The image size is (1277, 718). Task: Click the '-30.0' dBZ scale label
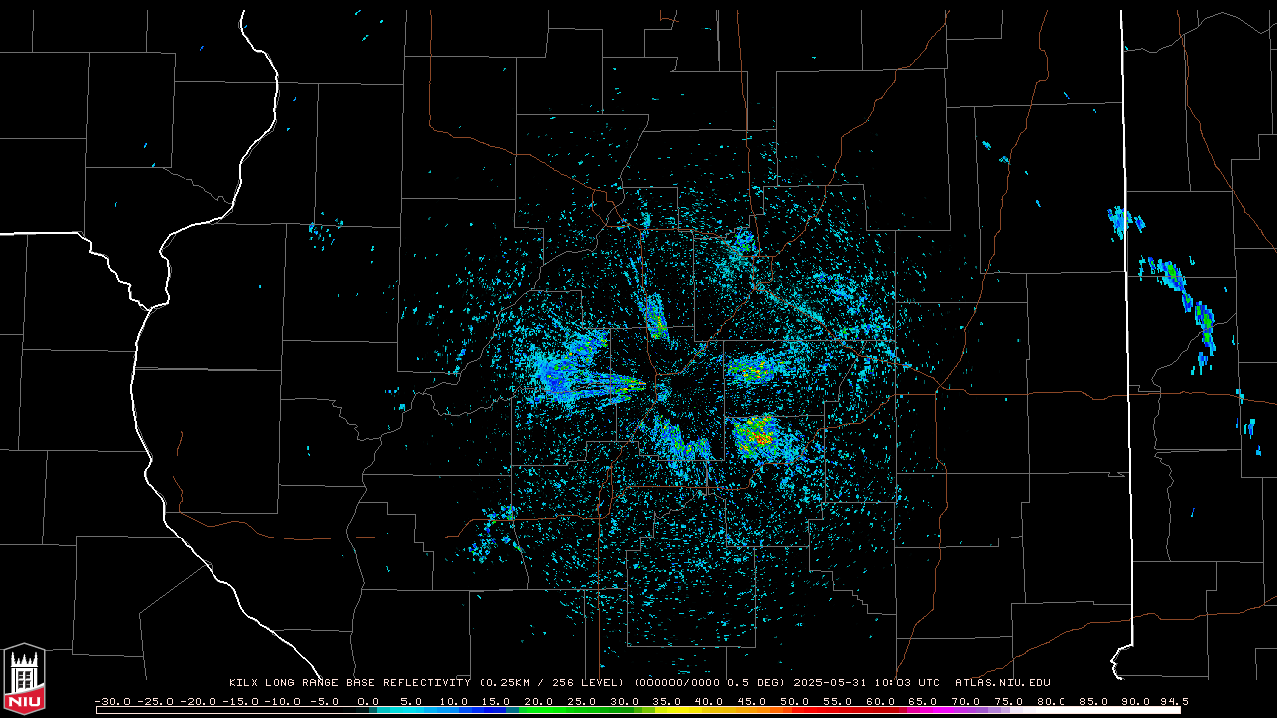112,701
